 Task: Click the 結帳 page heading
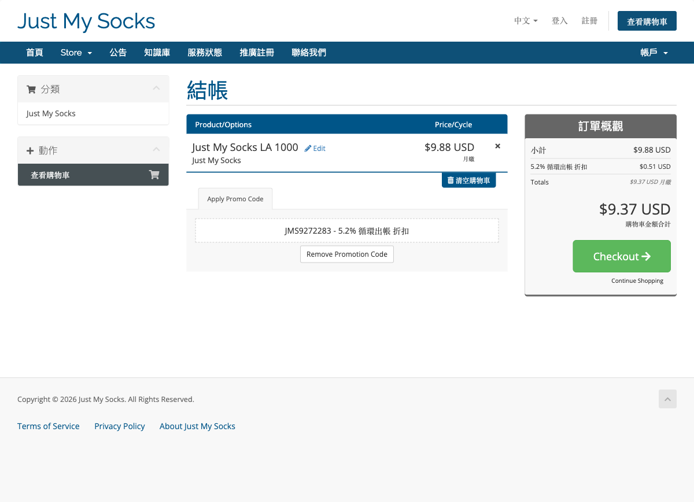coord(208,91)
